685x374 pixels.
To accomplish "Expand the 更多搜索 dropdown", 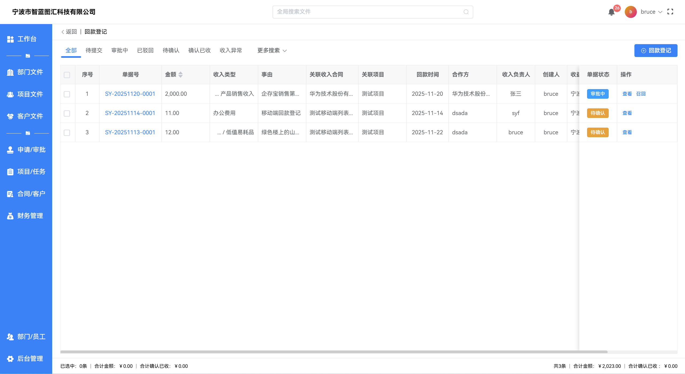I will (x=272, y=51).
